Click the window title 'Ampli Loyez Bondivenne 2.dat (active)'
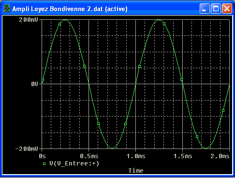Image resolution: width=235 pixels, height=178 pixels. pyautogui.click(x=70, y=9)
